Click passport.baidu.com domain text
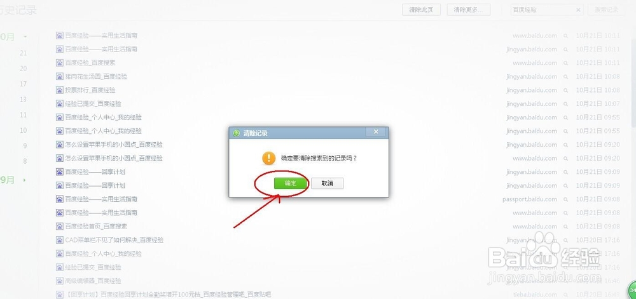Image resolution: width=636 pixels, height=299 pixels. 530,199
